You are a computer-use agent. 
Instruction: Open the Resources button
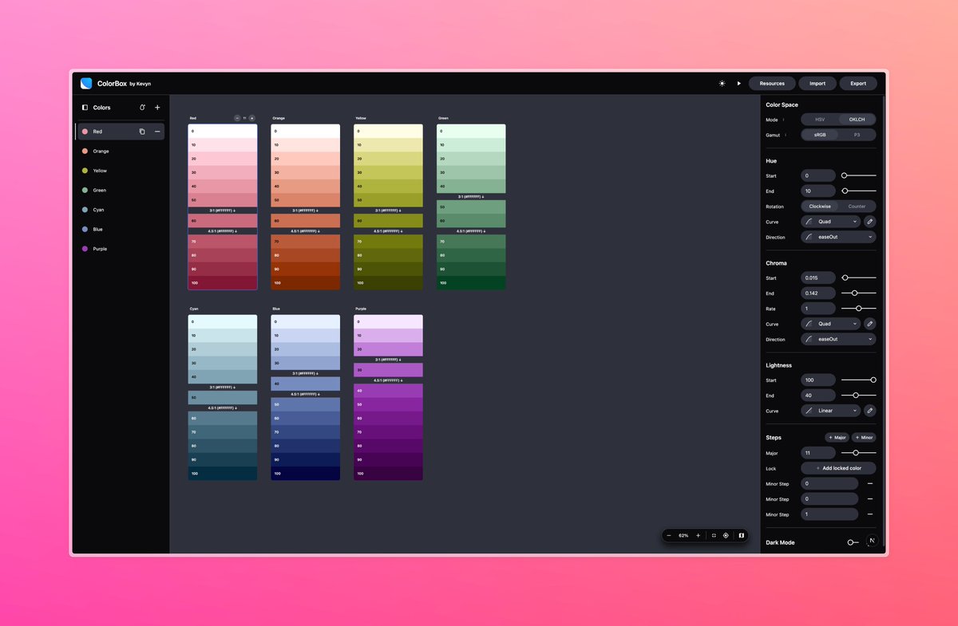pos(772,83)
